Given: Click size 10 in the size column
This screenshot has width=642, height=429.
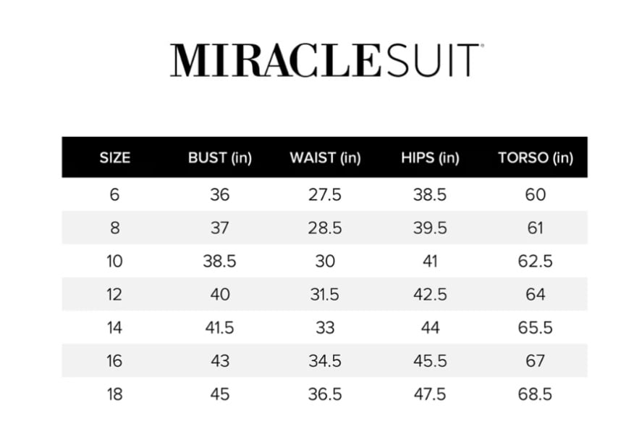Looking at the screenshot, I should (x=114, y=261).
